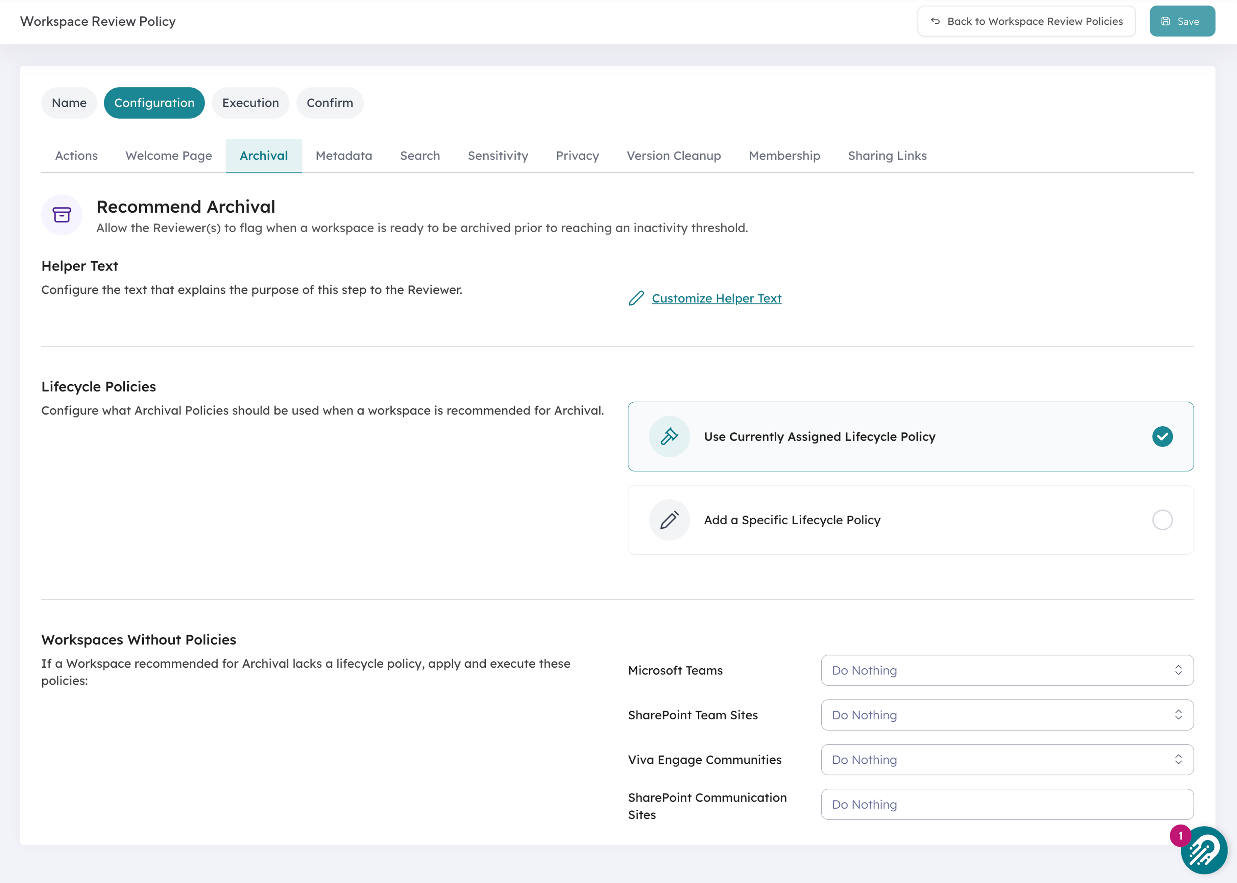Click the pencil icon next to Customize Helper Text
This screenshot has width=1237, height=883.
pyautogui.click(x=636, y=298)
